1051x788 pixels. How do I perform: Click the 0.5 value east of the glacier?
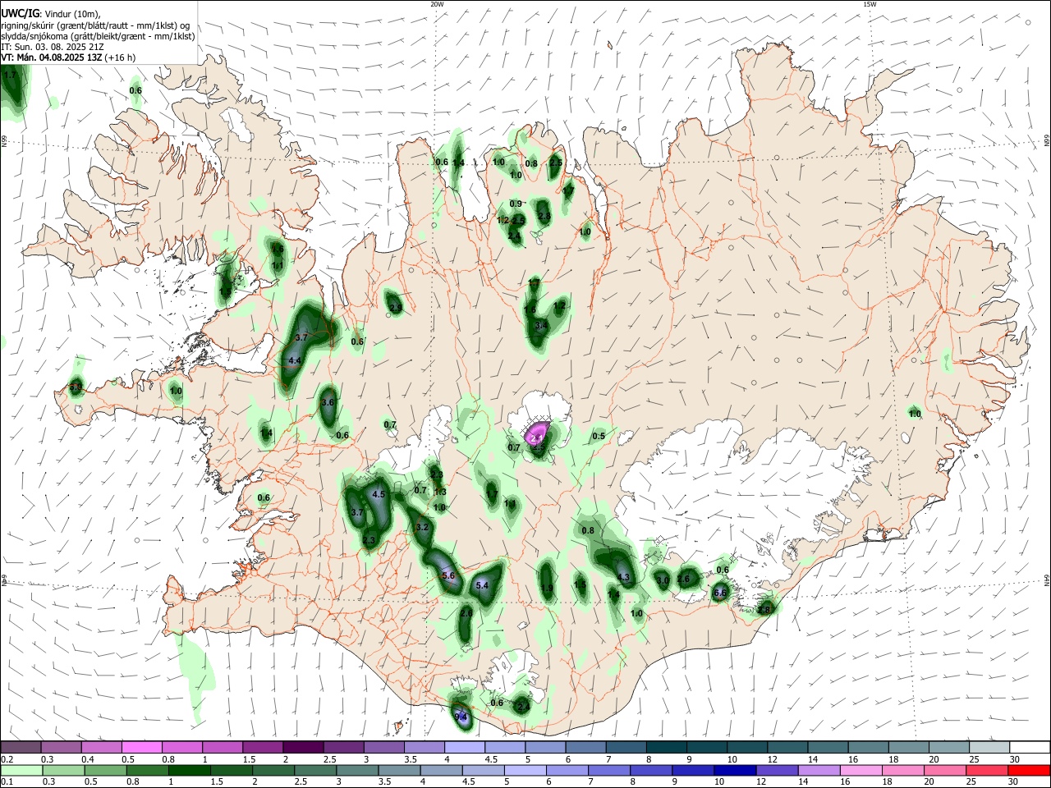pos(599,436)
